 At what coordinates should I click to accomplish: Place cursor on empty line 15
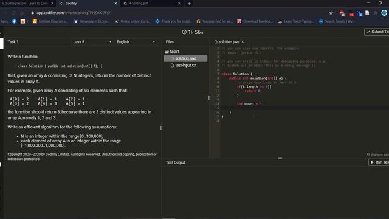(x=305, y=108)
